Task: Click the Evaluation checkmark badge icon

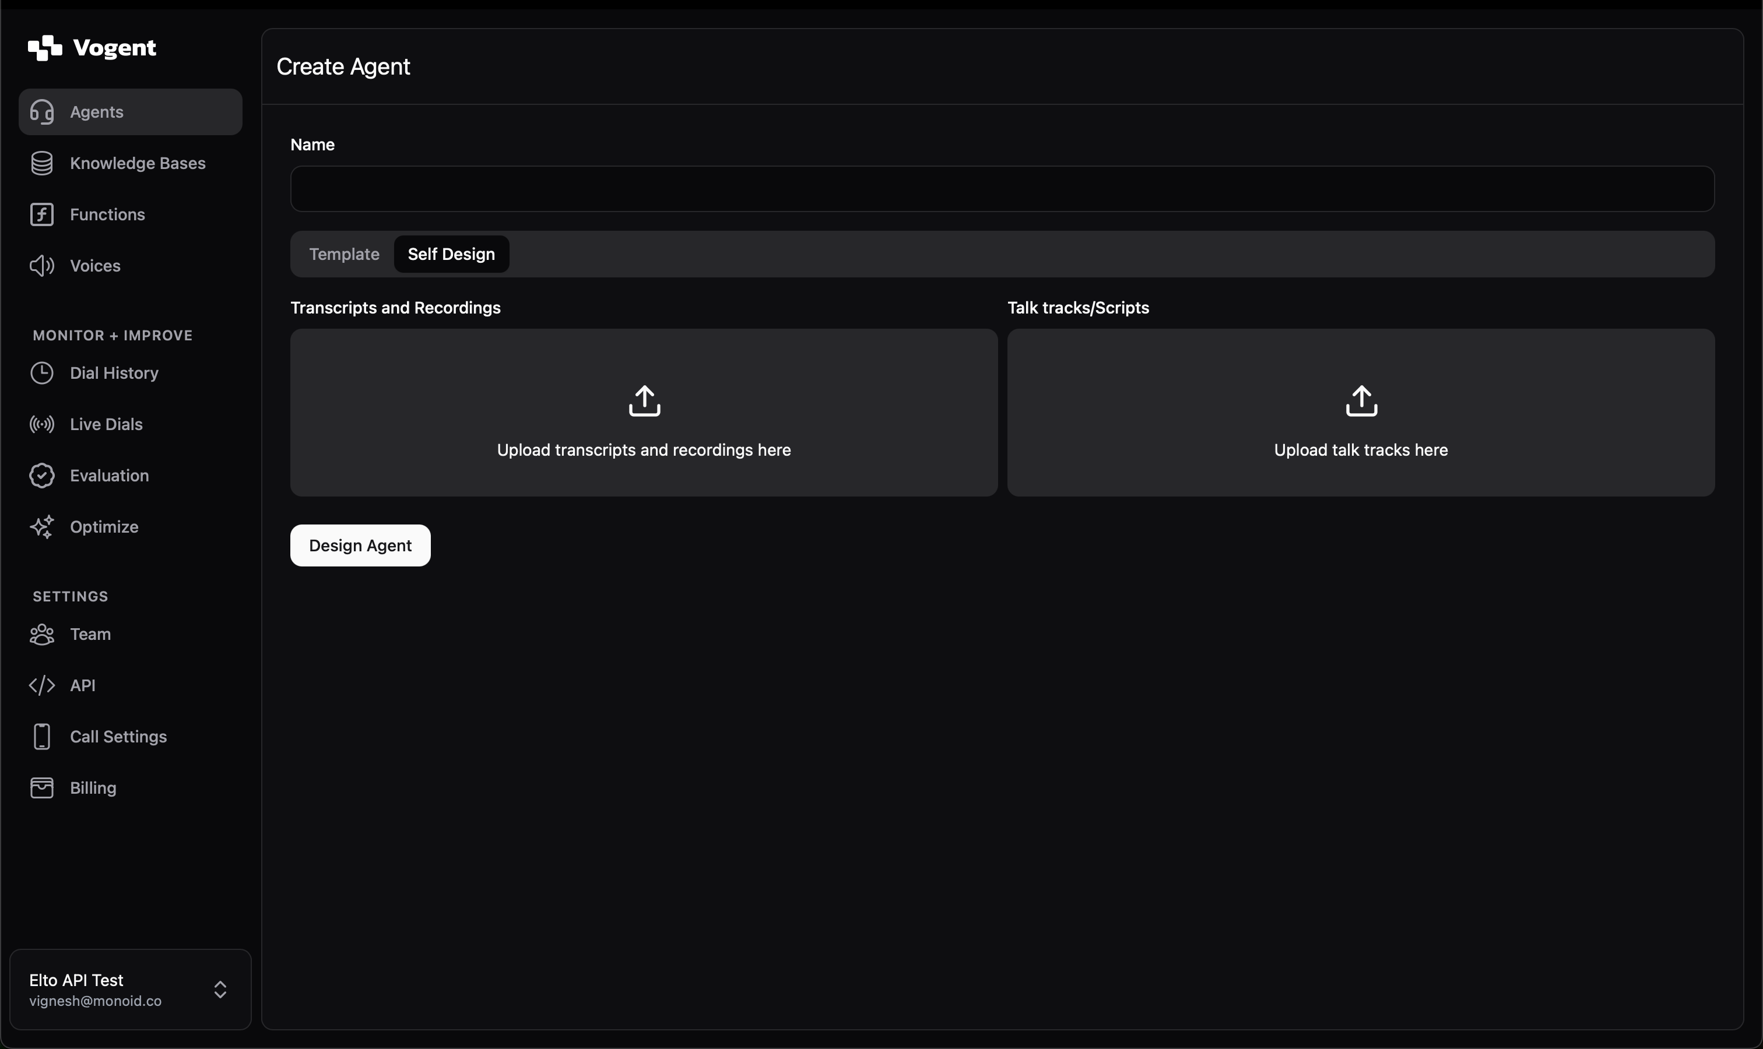Action: pos(42,476)
